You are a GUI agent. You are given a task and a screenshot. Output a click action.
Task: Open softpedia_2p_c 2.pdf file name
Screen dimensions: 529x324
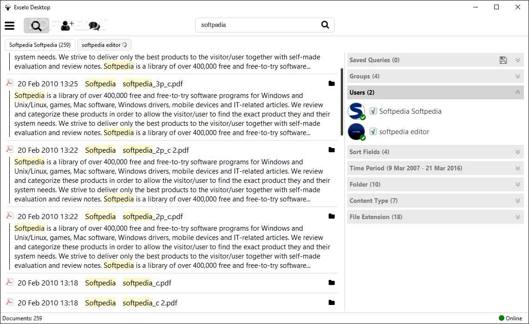156,150
